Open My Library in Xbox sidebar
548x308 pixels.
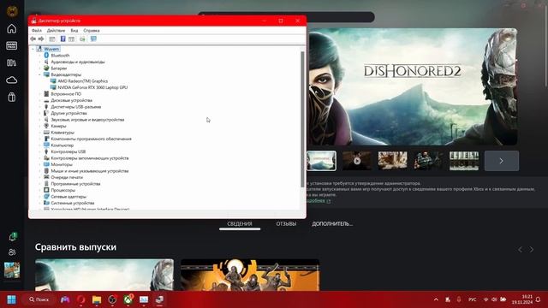click(11, 62)
